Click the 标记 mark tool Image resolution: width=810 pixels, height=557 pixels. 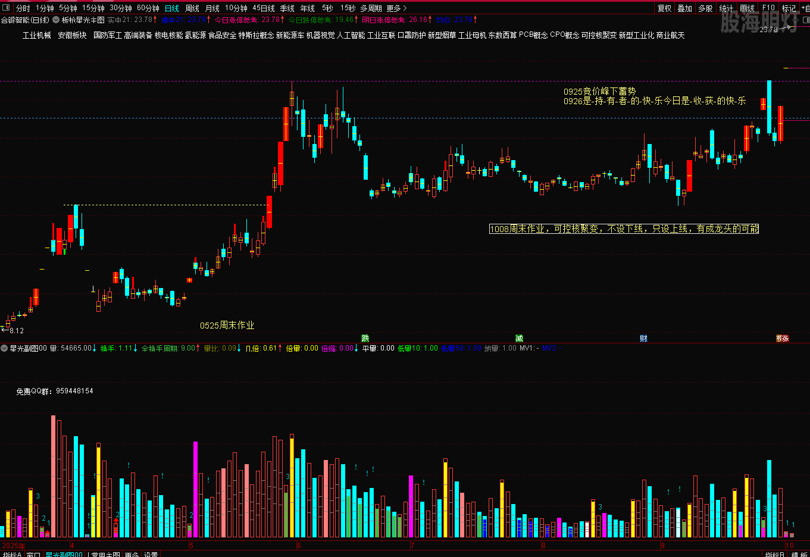coord(789,8)
